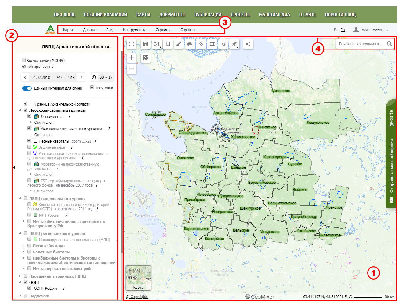Switch language to En
The image size is (402, 306).
click(342, 30)
